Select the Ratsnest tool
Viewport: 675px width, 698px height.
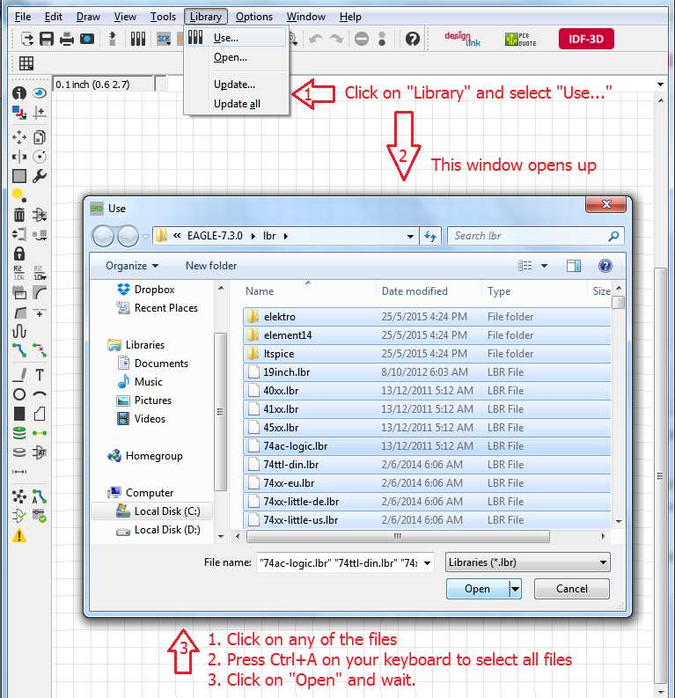[x=19, y=496]
